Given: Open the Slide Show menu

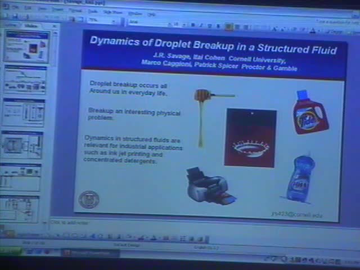Looking at the screenshot, I should 112,12.
